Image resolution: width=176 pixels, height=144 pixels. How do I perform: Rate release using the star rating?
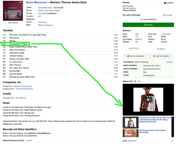(134, 48)
